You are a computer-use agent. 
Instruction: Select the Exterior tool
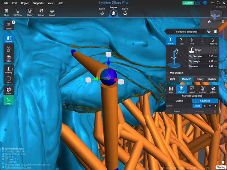click(x=9, y=79)
